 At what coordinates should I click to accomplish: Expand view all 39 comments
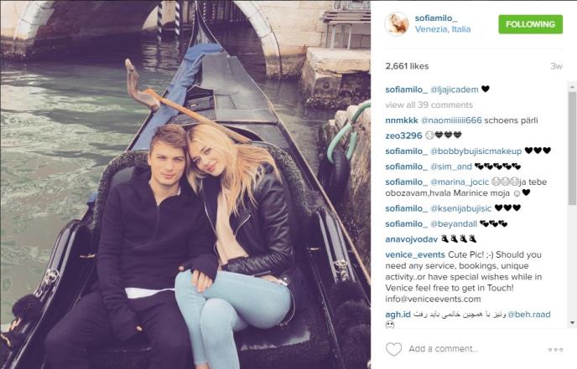pos(429,105)
